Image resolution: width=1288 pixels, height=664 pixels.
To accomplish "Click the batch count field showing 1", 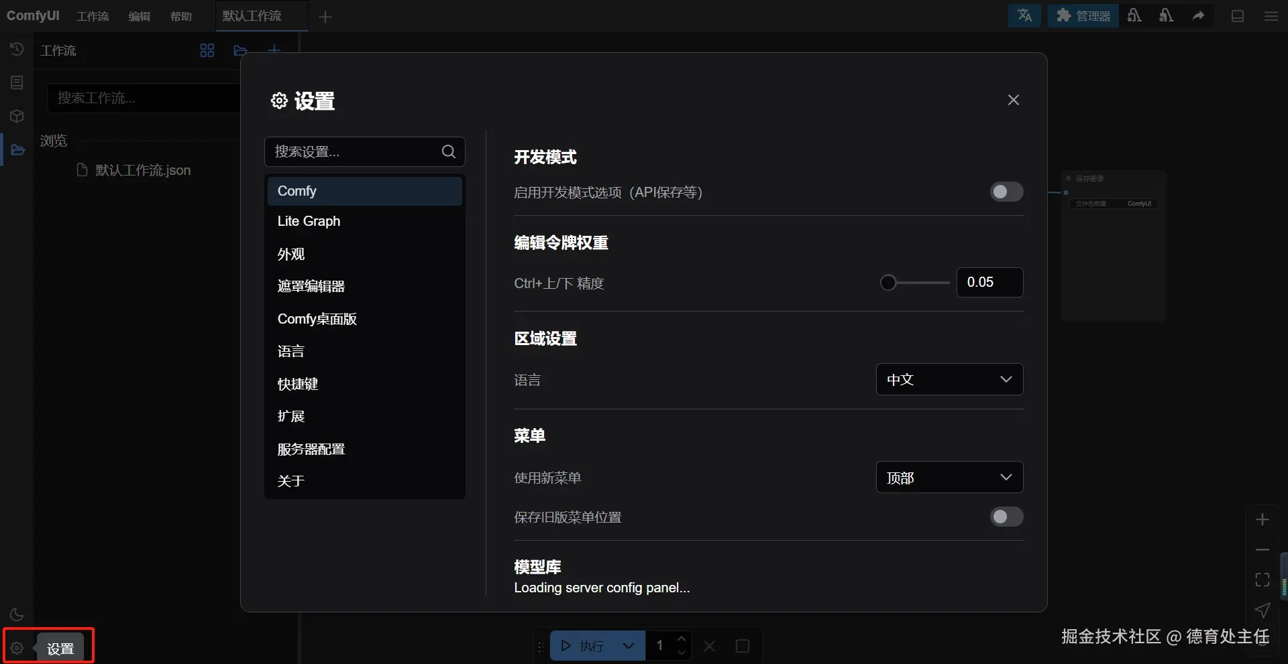I will click(x=660, y=646).
